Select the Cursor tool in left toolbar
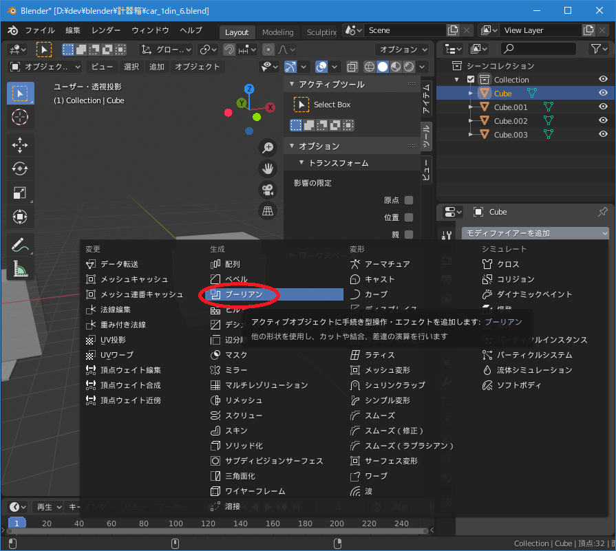 [x=20, y=117]
